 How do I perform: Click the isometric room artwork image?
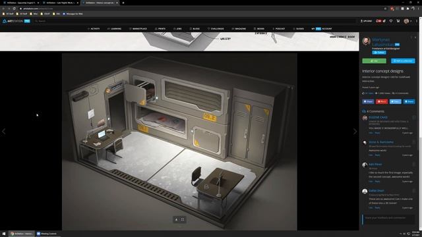pos(179,142)
